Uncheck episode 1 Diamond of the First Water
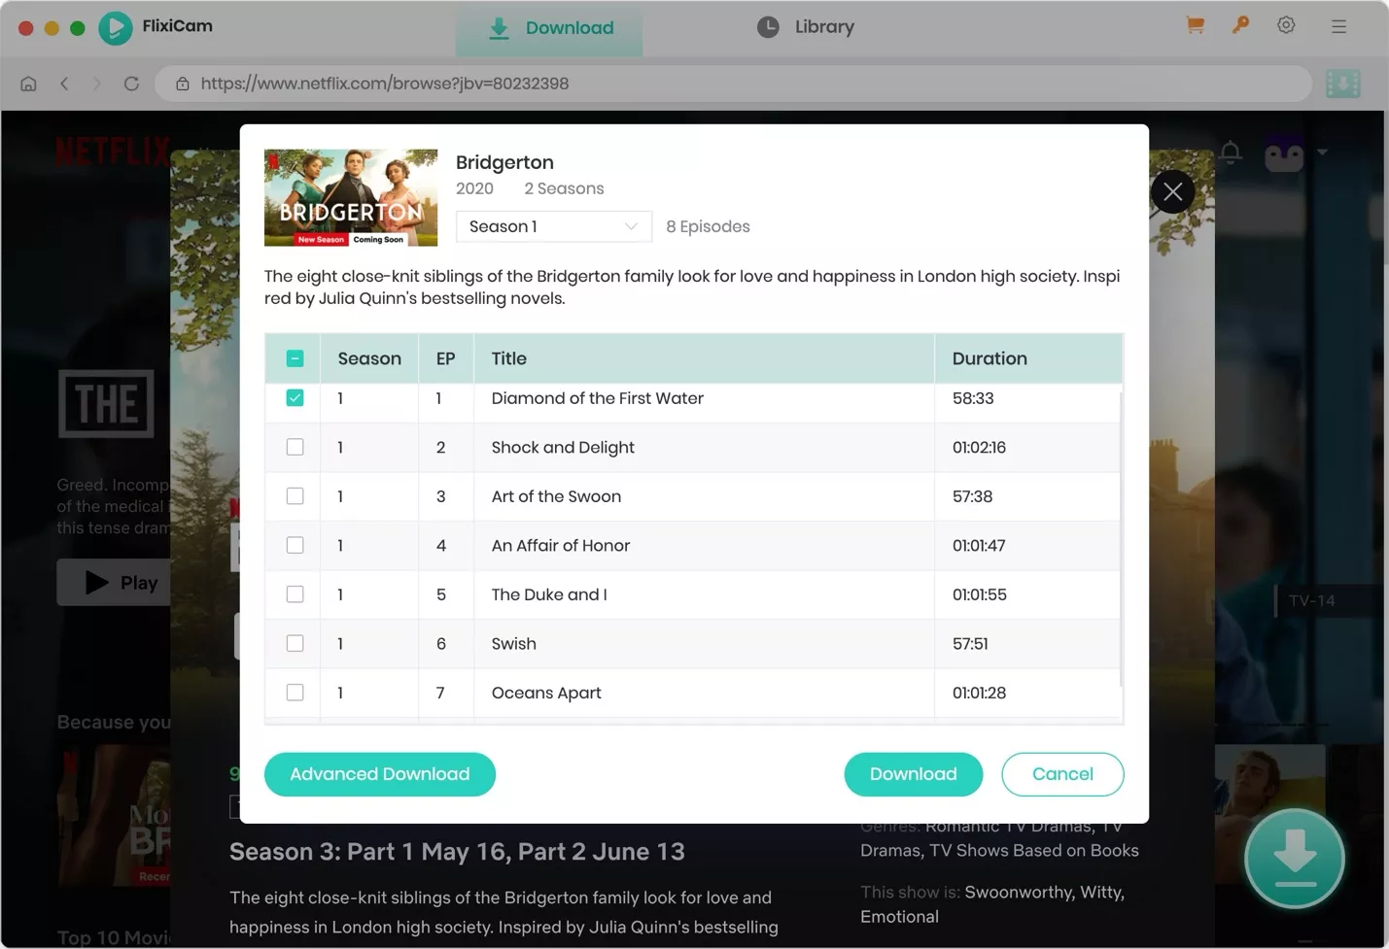The image size is (1389, 949). tap(295, 398)
